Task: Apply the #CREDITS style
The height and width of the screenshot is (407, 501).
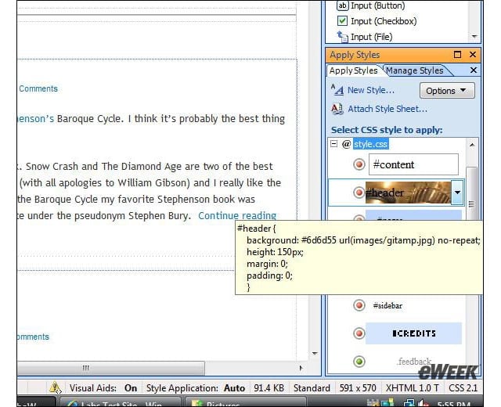Action: tap(413, 333)
